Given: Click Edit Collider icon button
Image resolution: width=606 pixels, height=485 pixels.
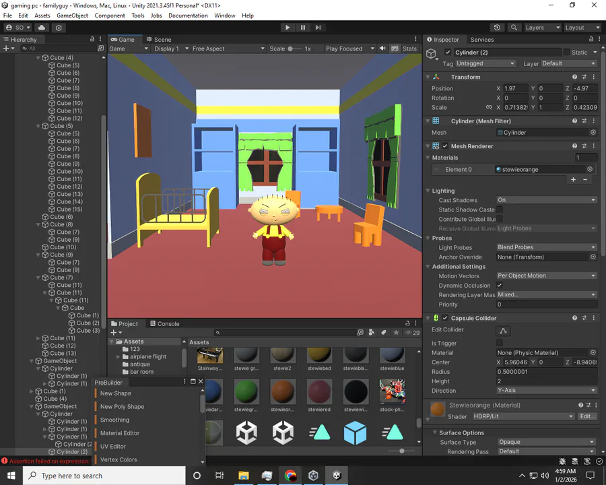Looking at the screenshot, I should pyautogui.click(x=503, y=331).
